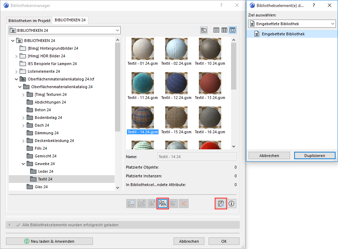Click the folder export arrow icon
Viewport: 338px width, 249px height.
[x=142, y=204]
